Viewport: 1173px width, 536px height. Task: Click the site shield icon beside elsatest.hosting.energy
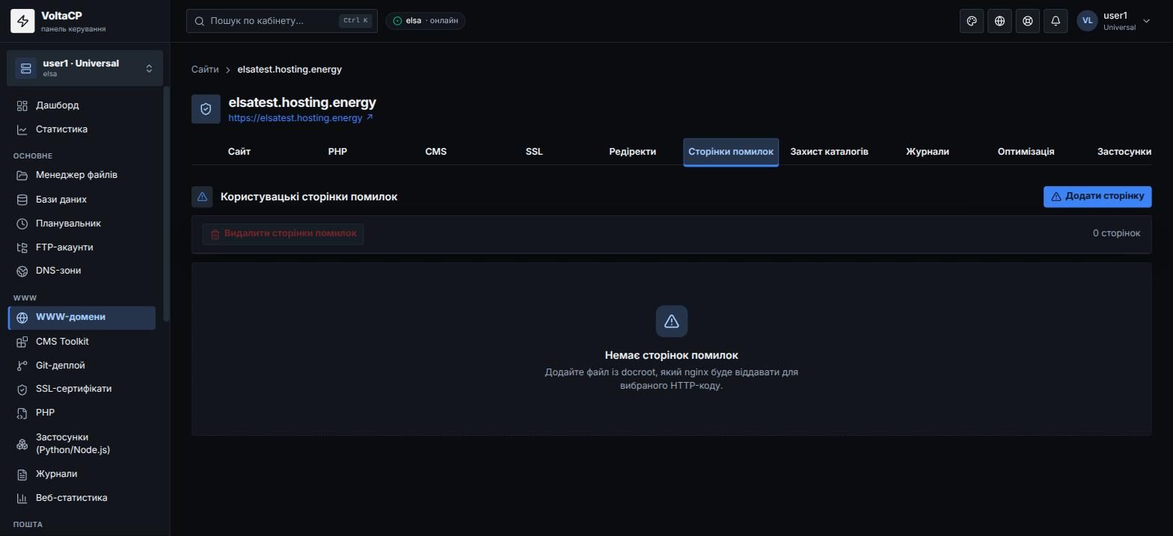click(x=206, y=109)
